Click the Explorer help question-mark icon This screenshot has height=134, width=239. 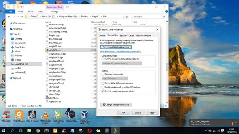coord(167,12)
